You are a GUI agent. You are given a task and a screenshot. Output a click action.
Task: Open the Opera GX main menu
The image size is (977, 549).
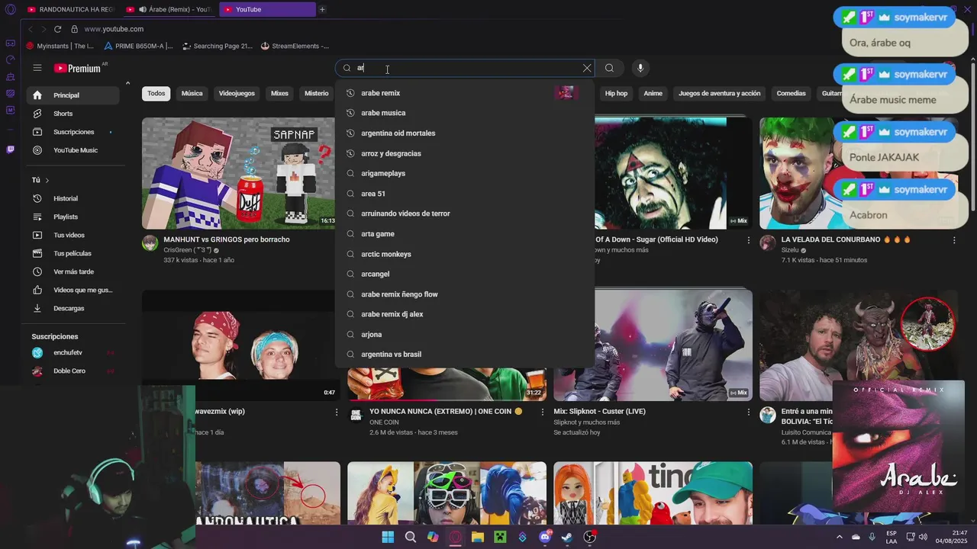click(x=10, y=10)
